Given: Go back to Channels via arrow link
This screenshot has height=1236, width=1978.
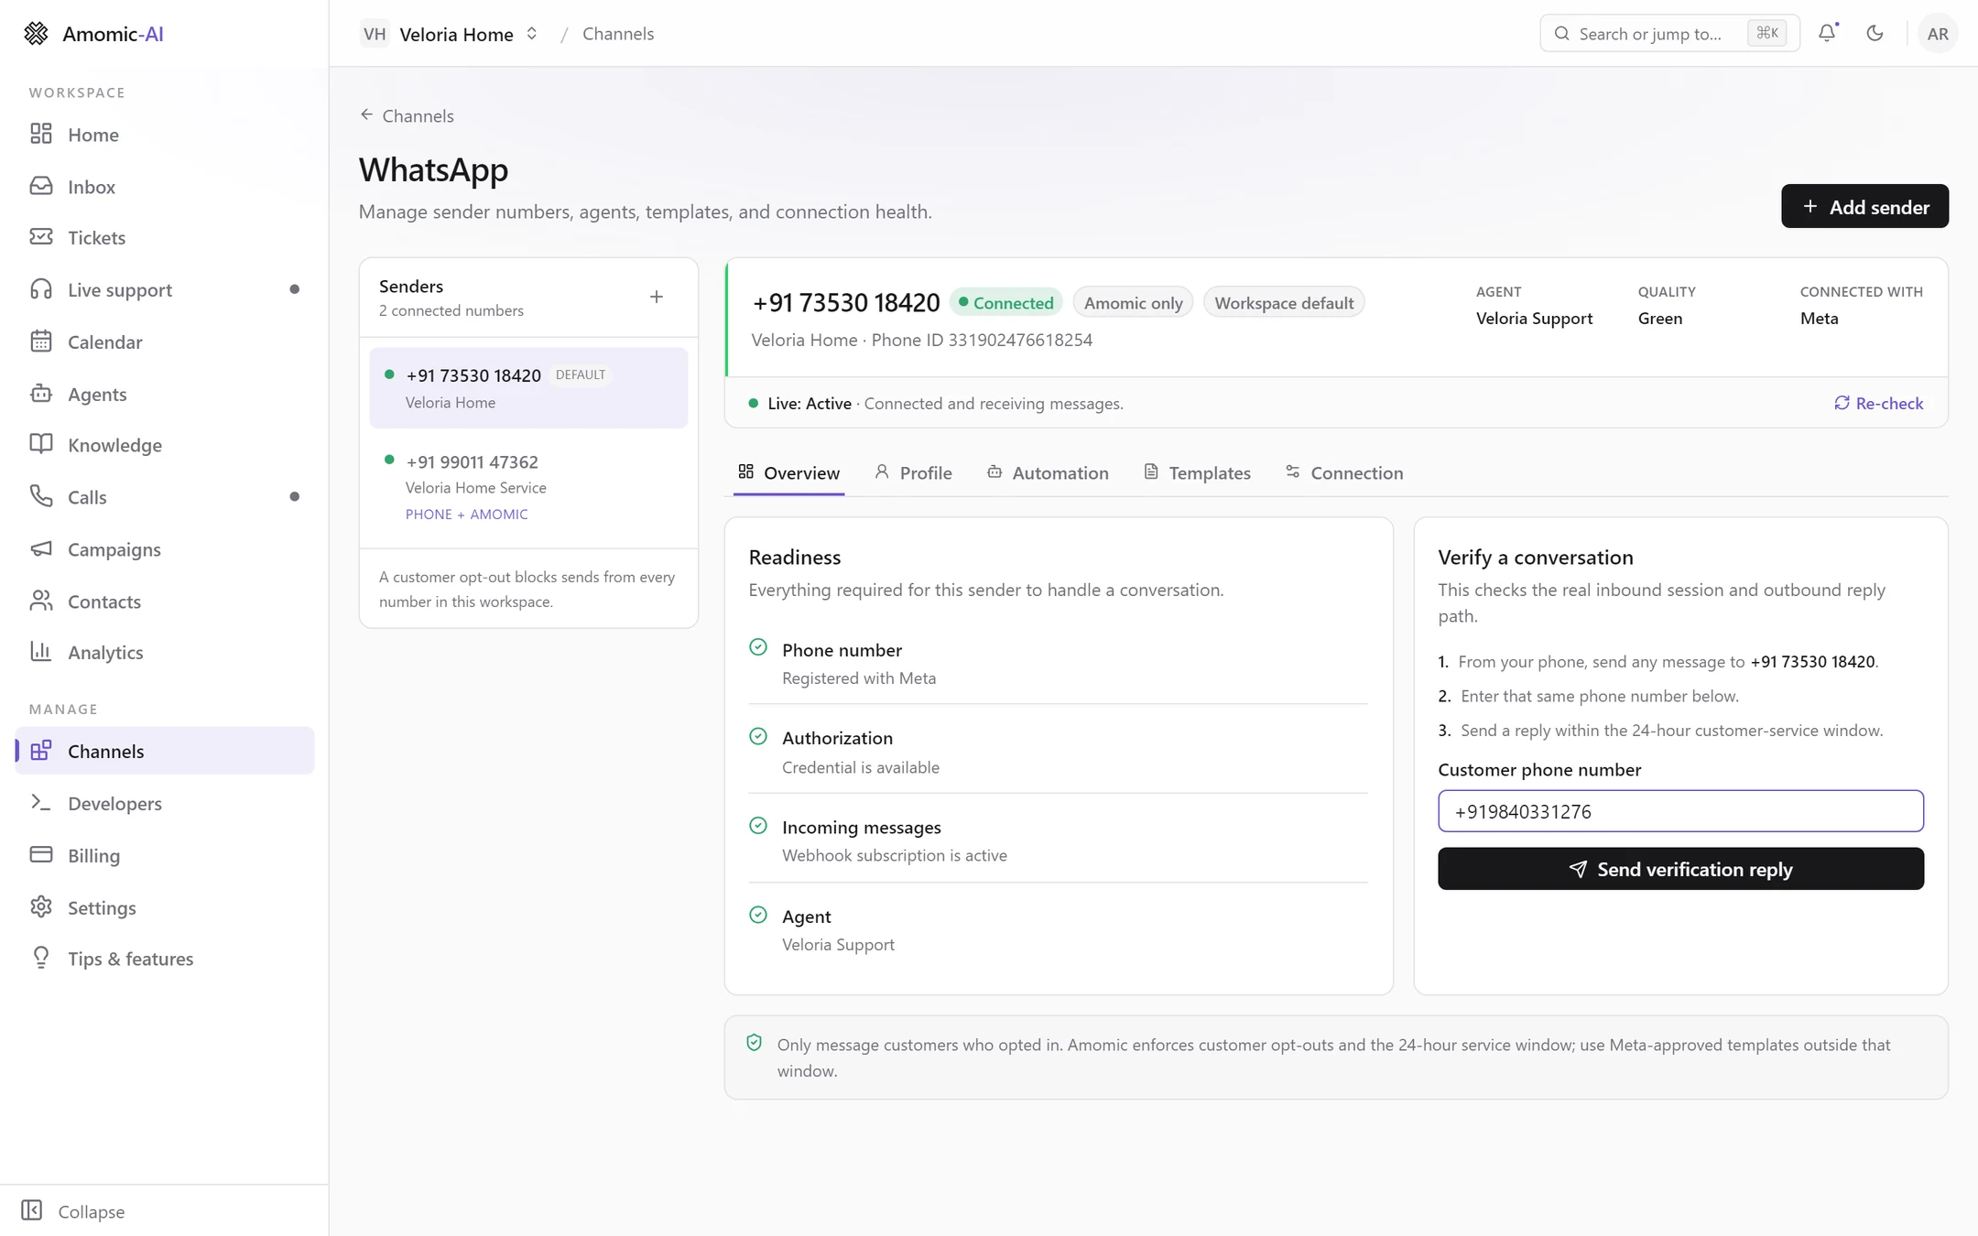Looking at the screenshot, I should click(x=407, y=115).
